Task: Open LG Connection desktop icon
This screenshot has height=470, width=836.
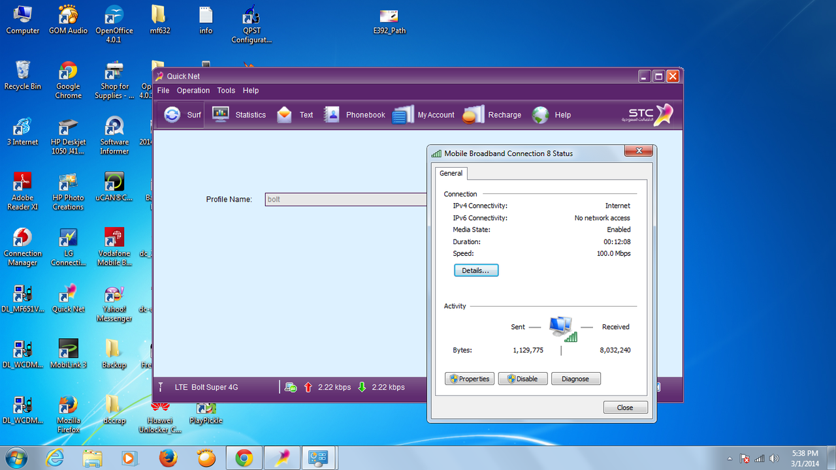Action: [69, 247]
